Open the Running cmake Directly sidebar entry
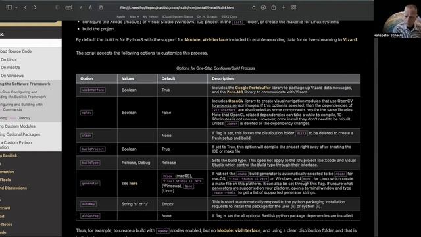 [x=15, y=118]
